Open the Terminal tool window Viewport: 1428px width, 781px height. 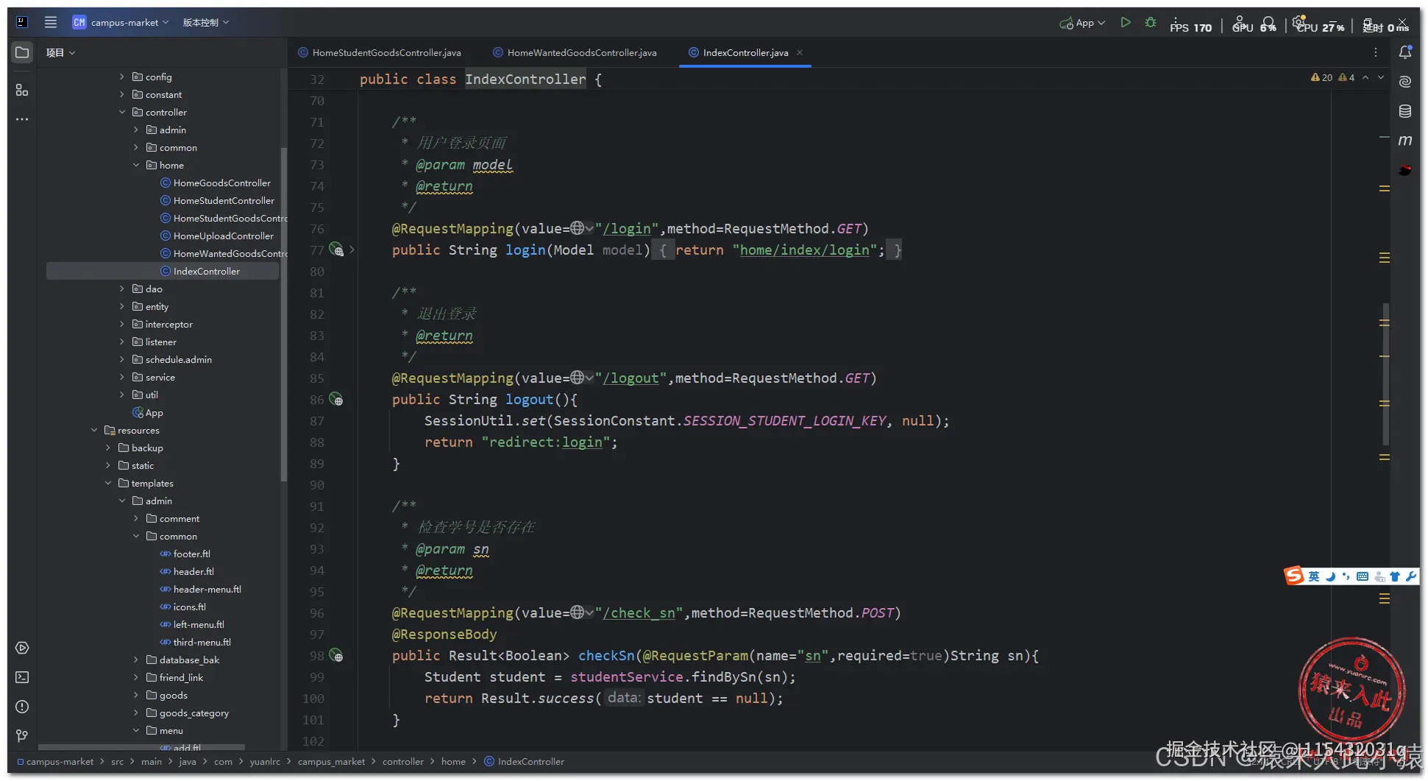(x=22, y=677)
